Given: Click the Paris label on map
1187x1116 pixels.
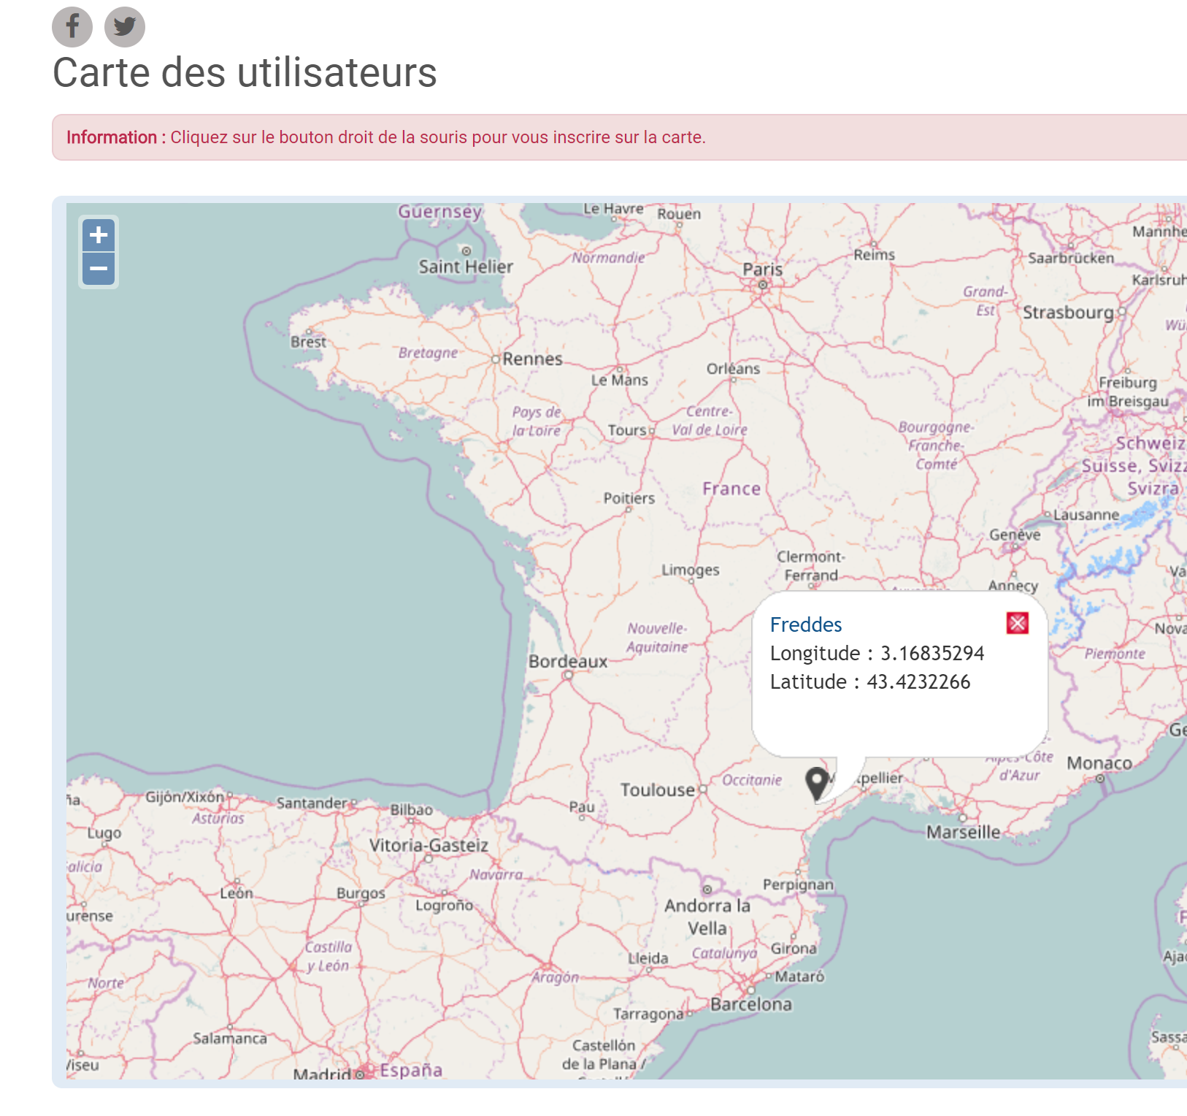Looking at the screenshot, I should click(x=763, y=269).
